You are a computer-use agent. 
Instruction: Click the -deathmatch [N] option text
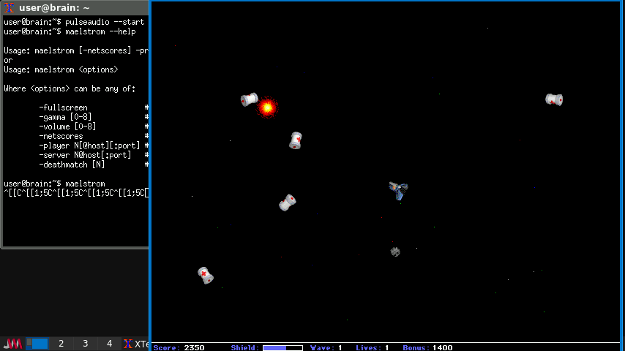(72, 165)
